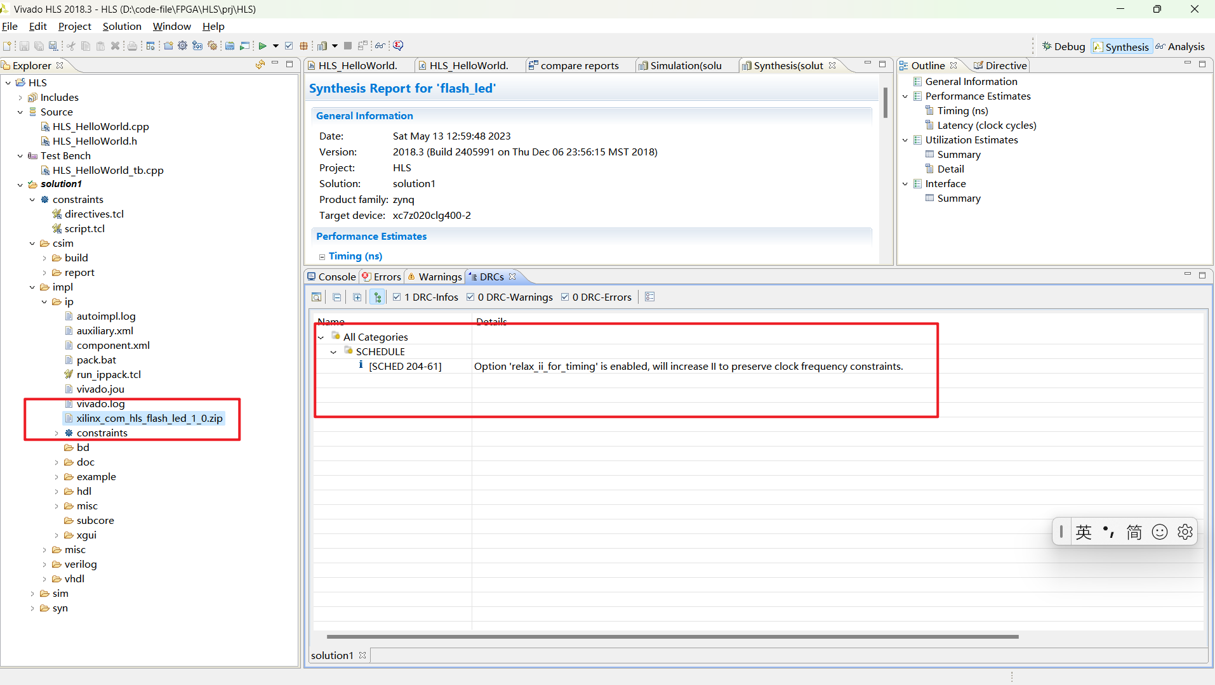Click Link with Editor icon in Explorer
Screen dimensions: 1215x685
[x=260, y=65]
